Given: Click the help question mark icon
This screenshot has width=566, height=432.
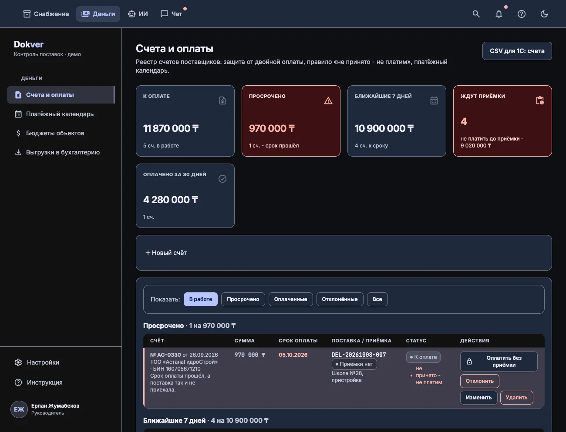Looking at the screenshot, I should (x=522, y=14).
